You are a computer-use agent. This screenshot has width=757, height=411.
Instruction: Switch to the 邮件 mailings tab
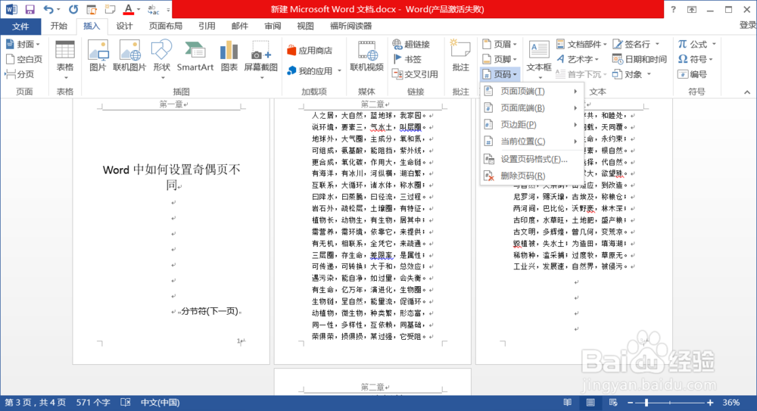240,26
